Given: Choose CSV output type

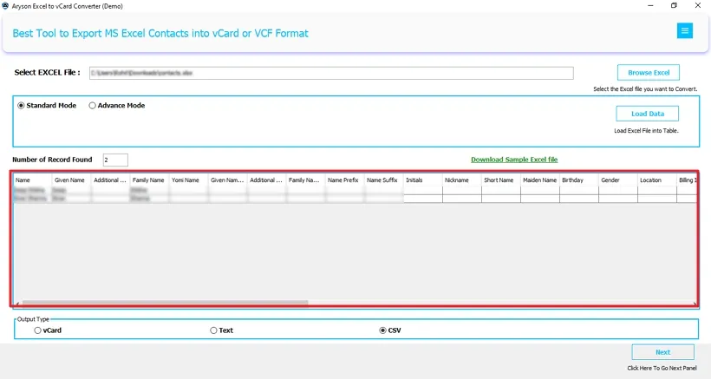Looking at the screenshot, I should [x=382, y=330].
